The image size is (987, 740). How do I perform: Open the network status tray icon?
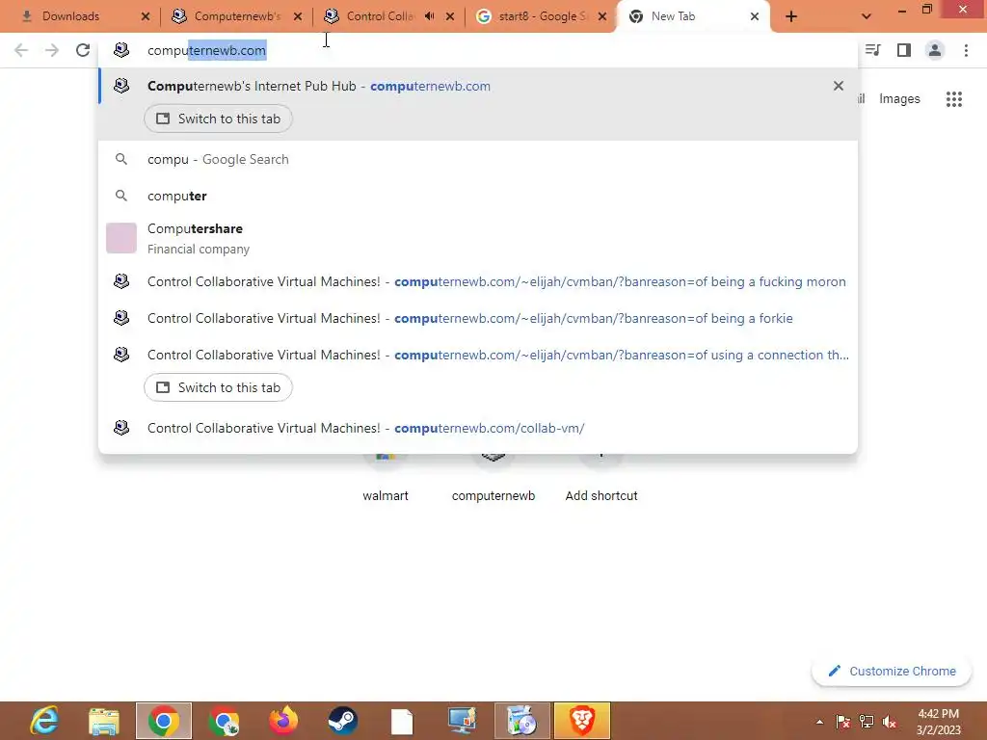click(x=867, y=722)
